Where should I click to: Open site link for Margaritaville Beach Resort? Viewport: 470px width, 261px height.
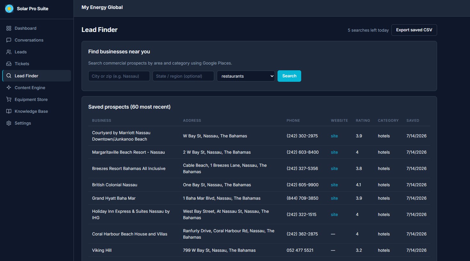click(x=334, y=152)
